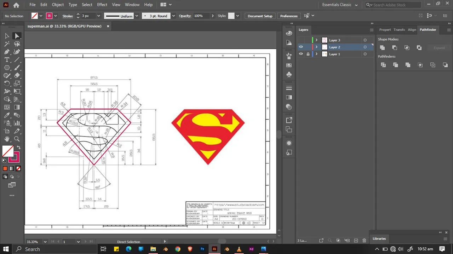Select the Hand tool
This screenshot has width=453, height=254.
[x=7, y=139]
